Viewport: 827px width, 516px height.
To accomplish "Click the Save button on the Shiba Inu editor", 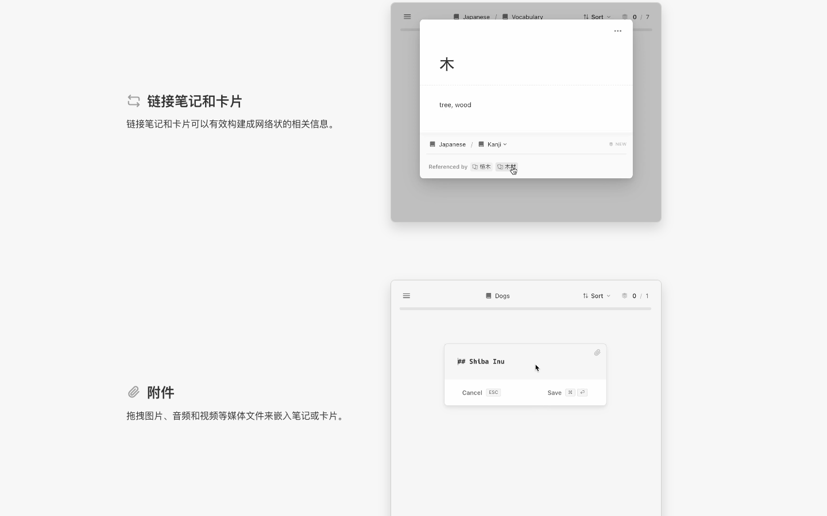I will pos(555,393).
